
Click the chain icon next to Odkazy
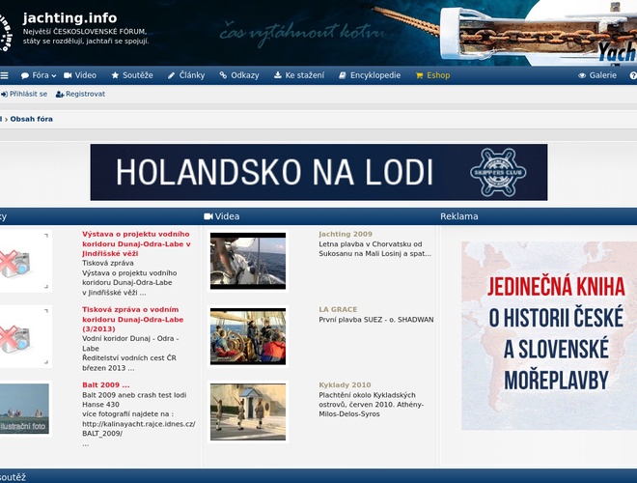click(x=223, y=75)
